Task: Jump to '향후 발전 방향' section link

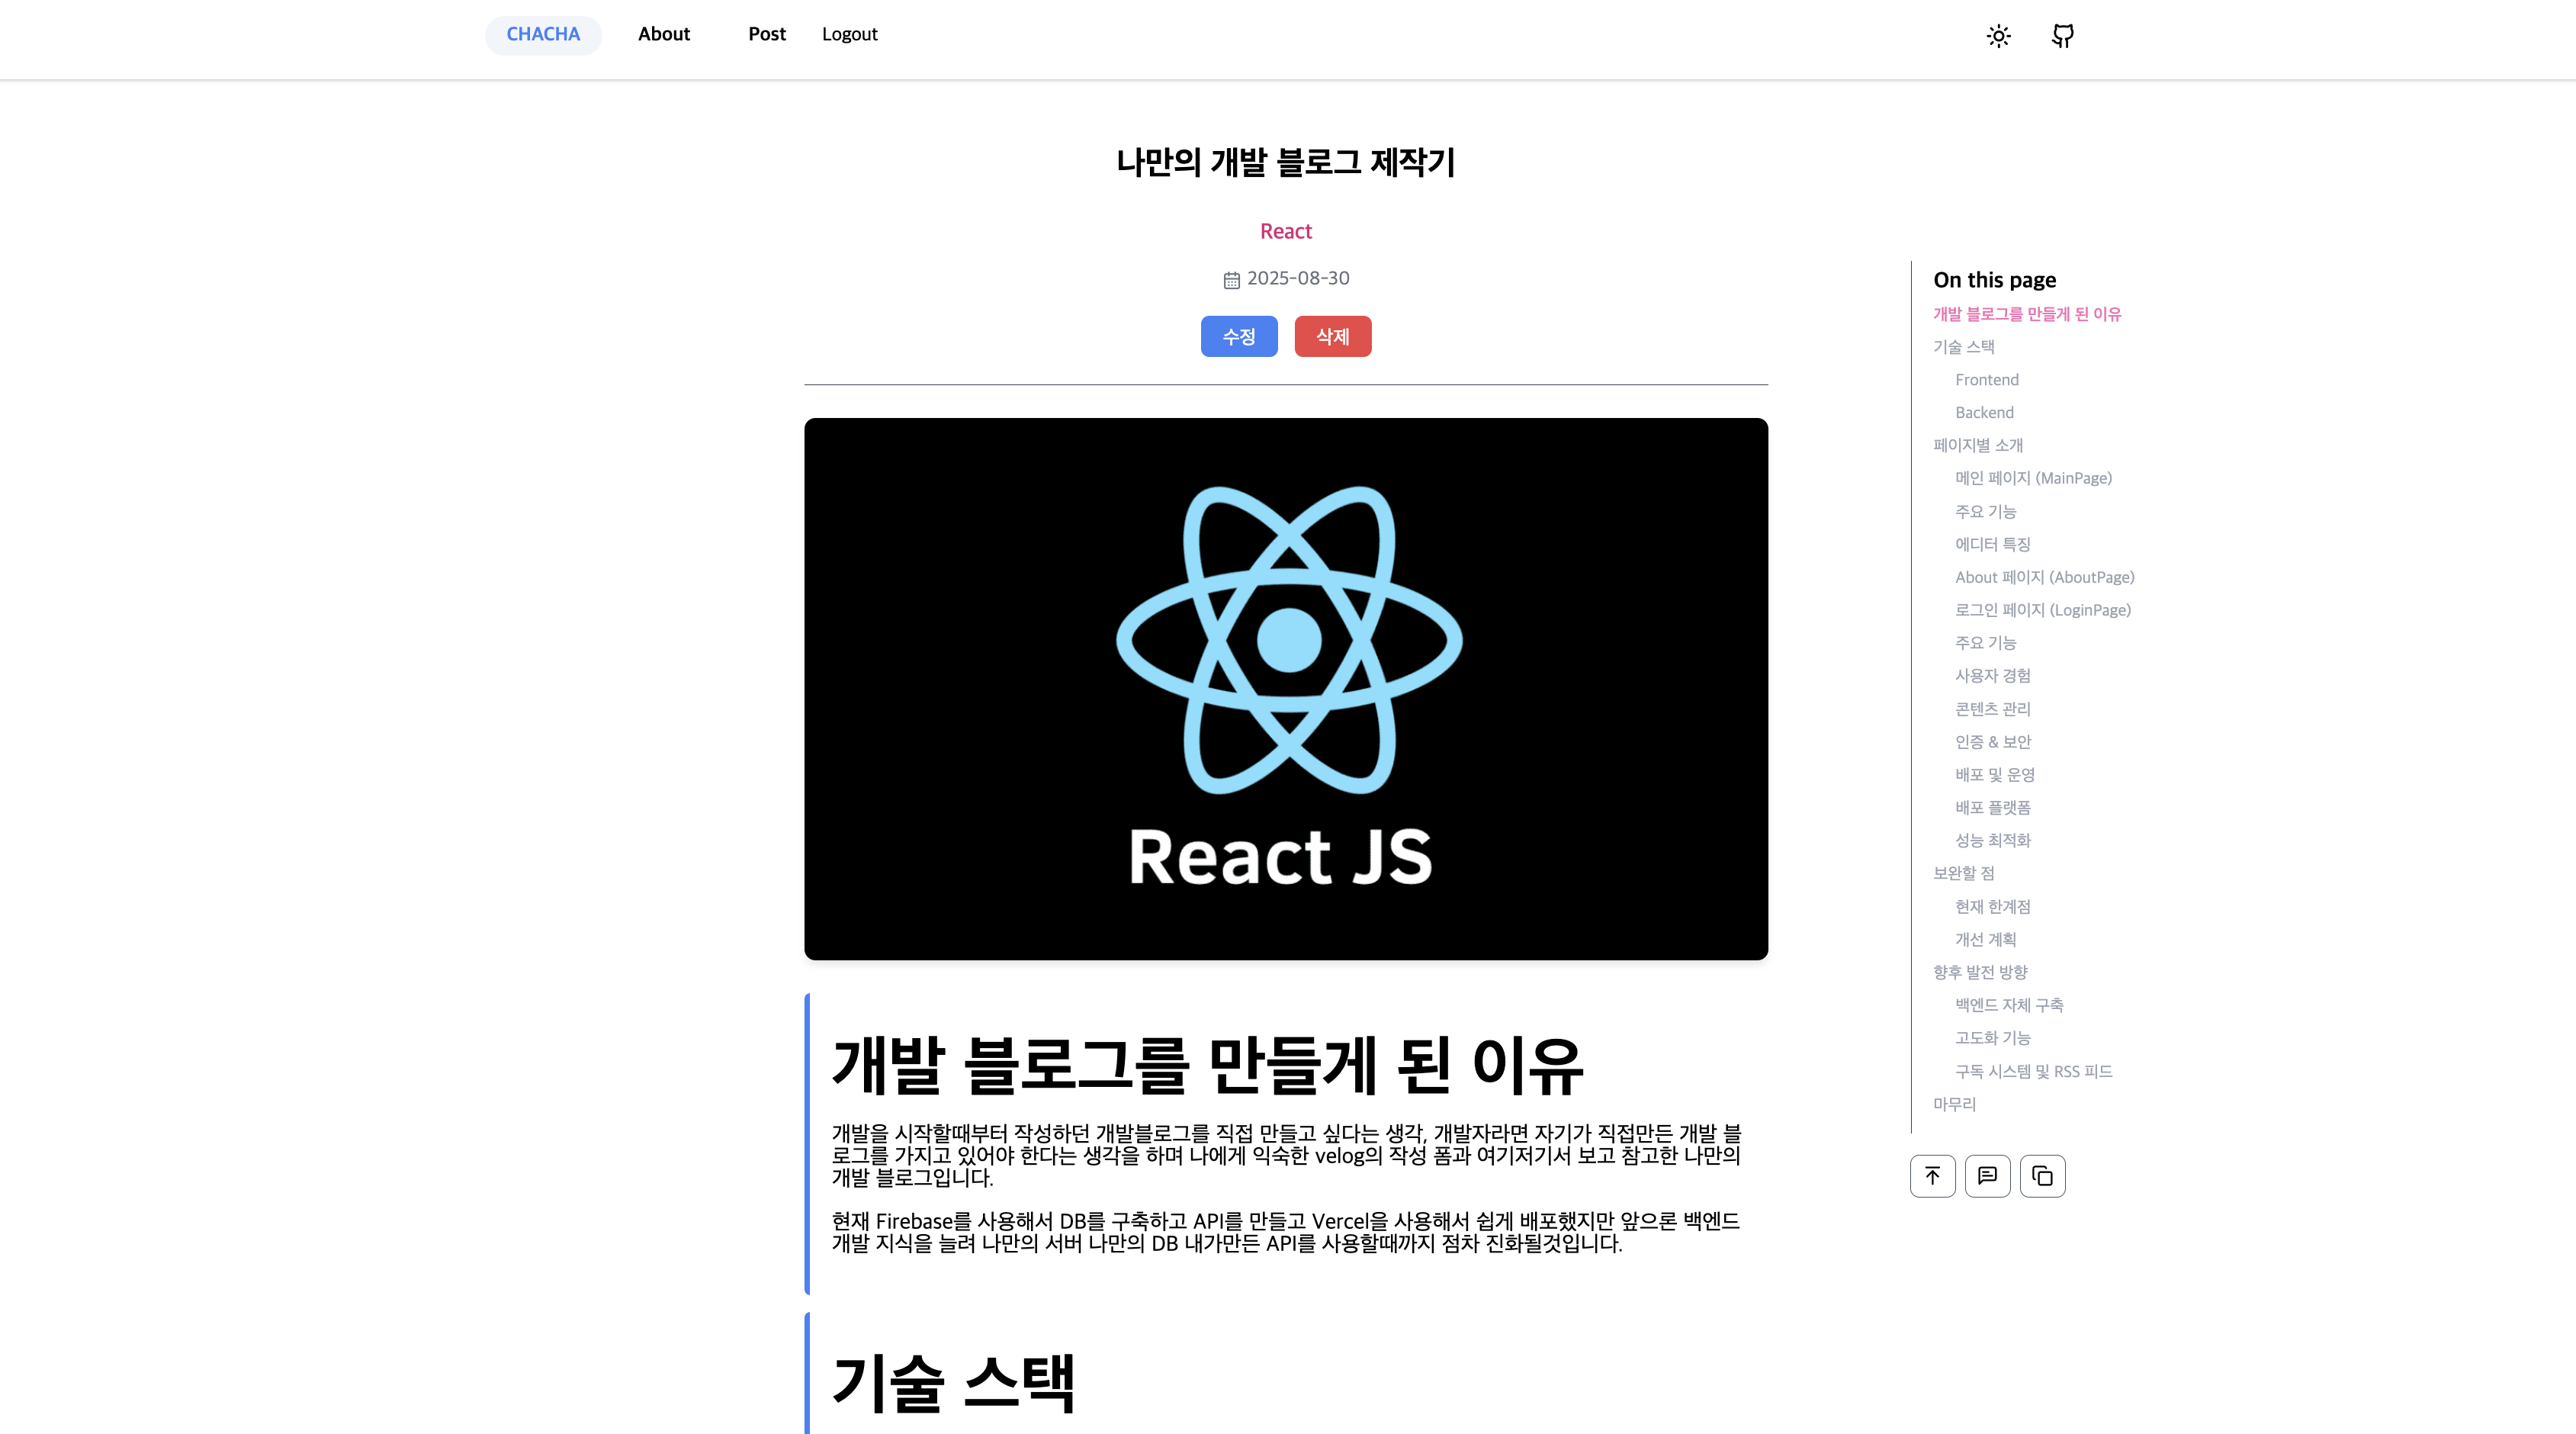Action: 1980,973
